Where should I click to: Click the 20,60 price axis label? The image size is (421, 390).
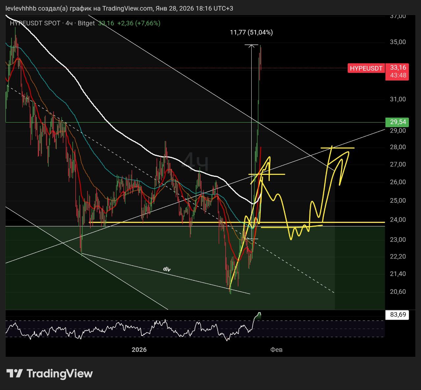pos(398,292)
